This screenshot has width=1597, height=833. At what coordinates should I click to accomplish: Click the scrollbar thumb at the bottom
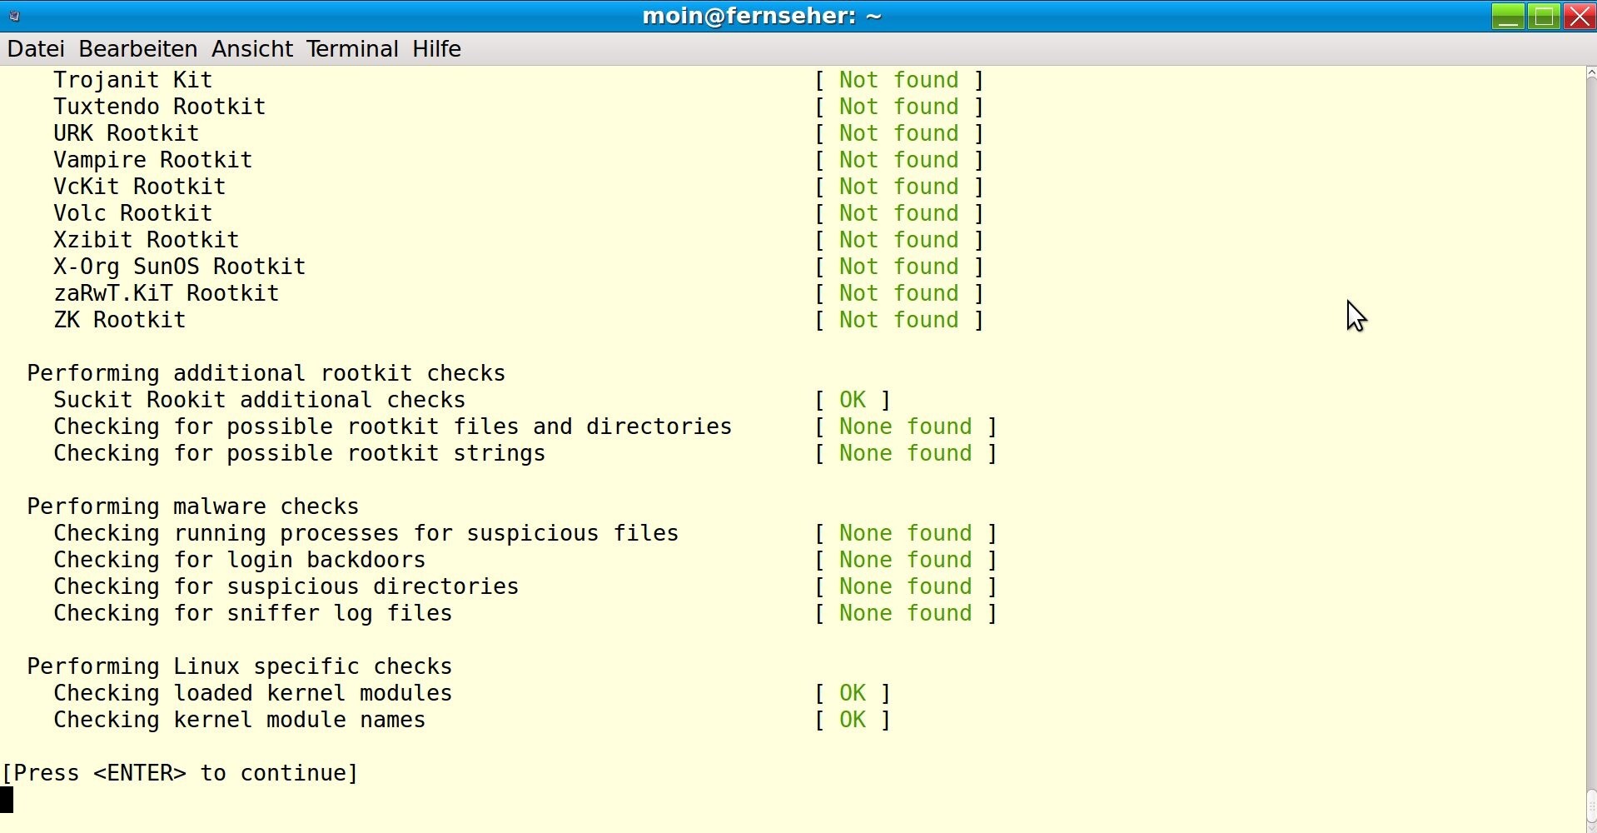coord(1589,804)
